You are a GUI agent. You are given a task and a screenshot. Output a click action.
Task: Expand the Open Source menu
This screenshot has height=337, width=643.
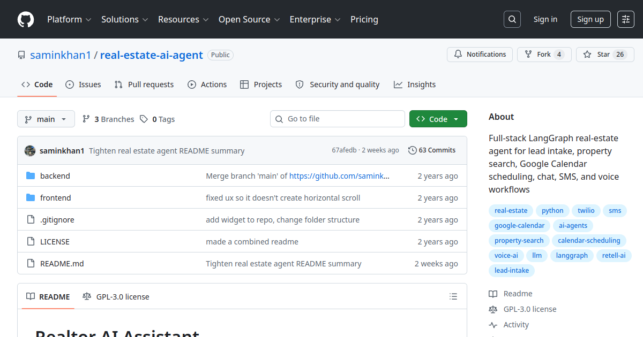coord(249,19)
